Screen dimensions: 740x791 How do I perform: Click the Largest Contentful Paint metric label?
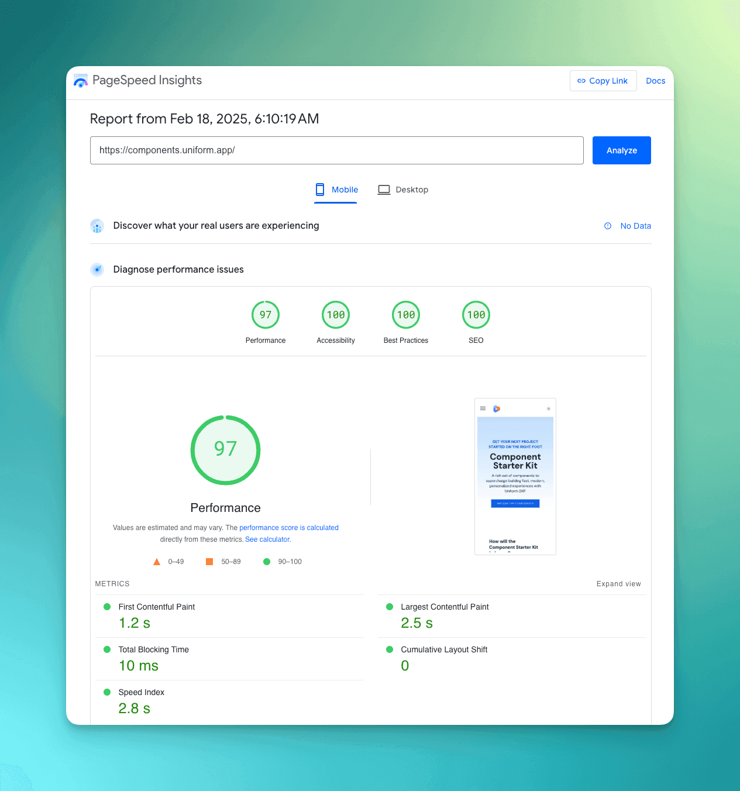(445, 607)
